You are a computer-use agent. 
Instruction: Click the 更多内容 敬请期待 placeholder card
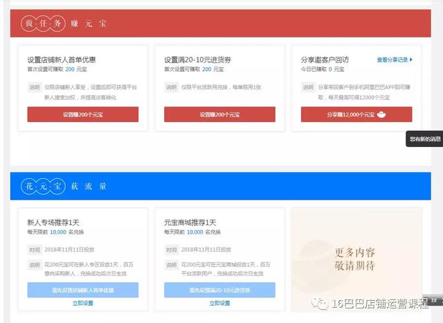click(x=356, y=260)
